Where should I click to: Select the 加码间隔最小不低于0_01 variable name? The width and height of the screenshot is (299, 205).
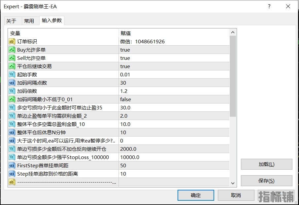[45, 99]
